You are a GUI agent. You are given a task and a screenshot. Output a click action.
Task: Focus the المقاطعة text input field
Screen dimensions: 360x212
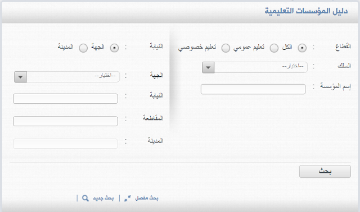click(65, 121)
